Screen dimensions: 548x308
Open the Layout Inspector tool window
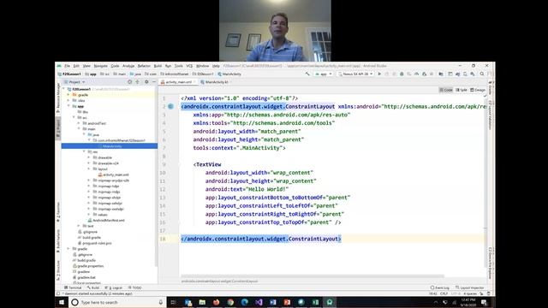[470, 287]
